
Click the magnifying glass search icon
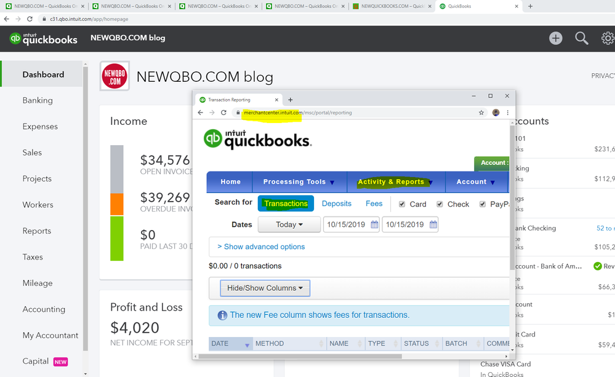pos(581,38)
